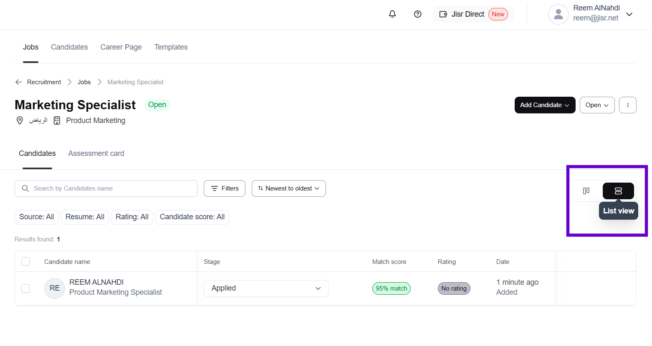Open the Newest to oldest sort dropdown
This screenshot has height=346, width=652.
coord(288,188)
